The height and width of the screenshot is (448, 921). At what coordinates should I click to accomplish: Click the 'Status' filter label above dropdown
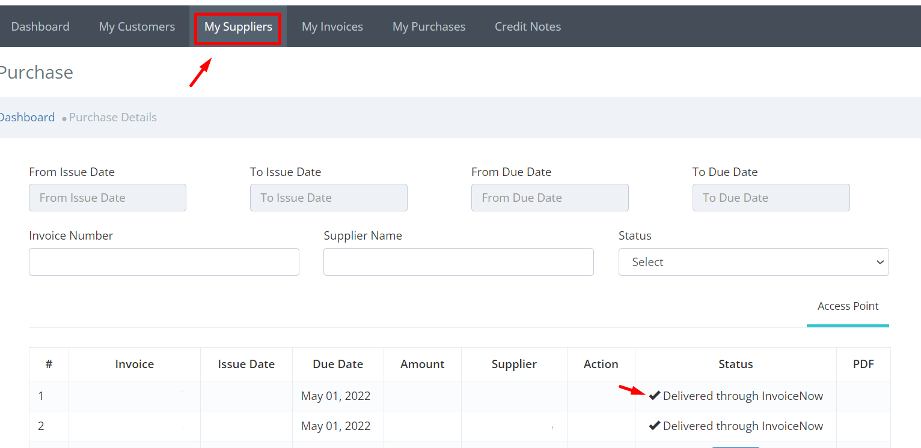point(635,235)
